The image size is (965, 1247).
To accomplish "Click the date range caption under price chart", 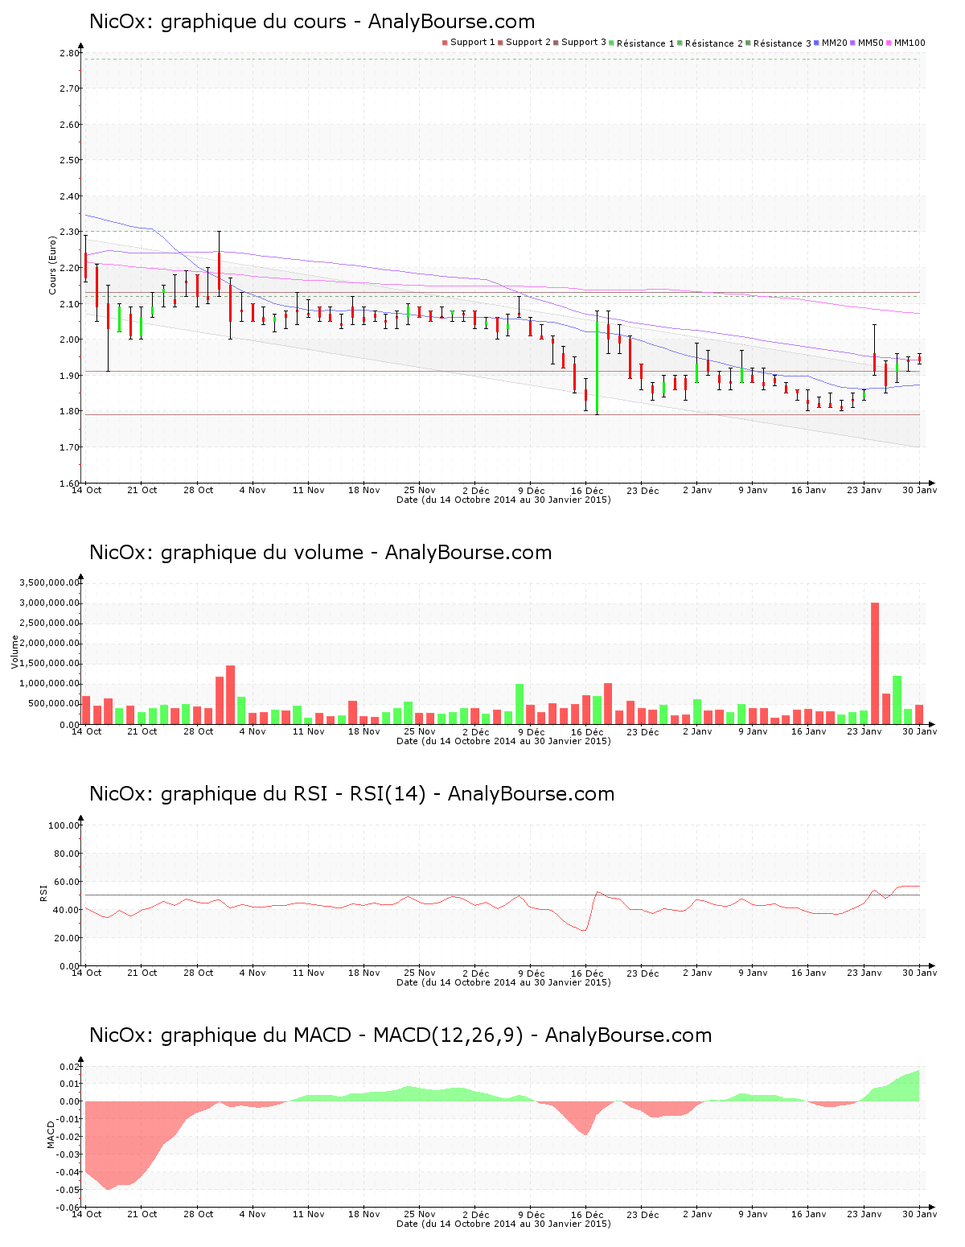I will [x=503, y=500].
